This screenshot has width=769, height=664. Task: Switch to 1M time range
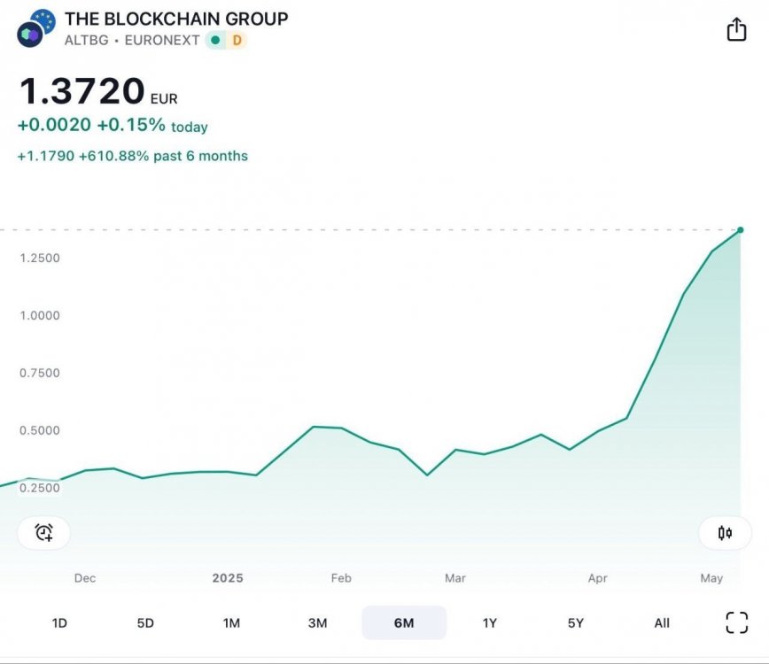coord(231,623)
